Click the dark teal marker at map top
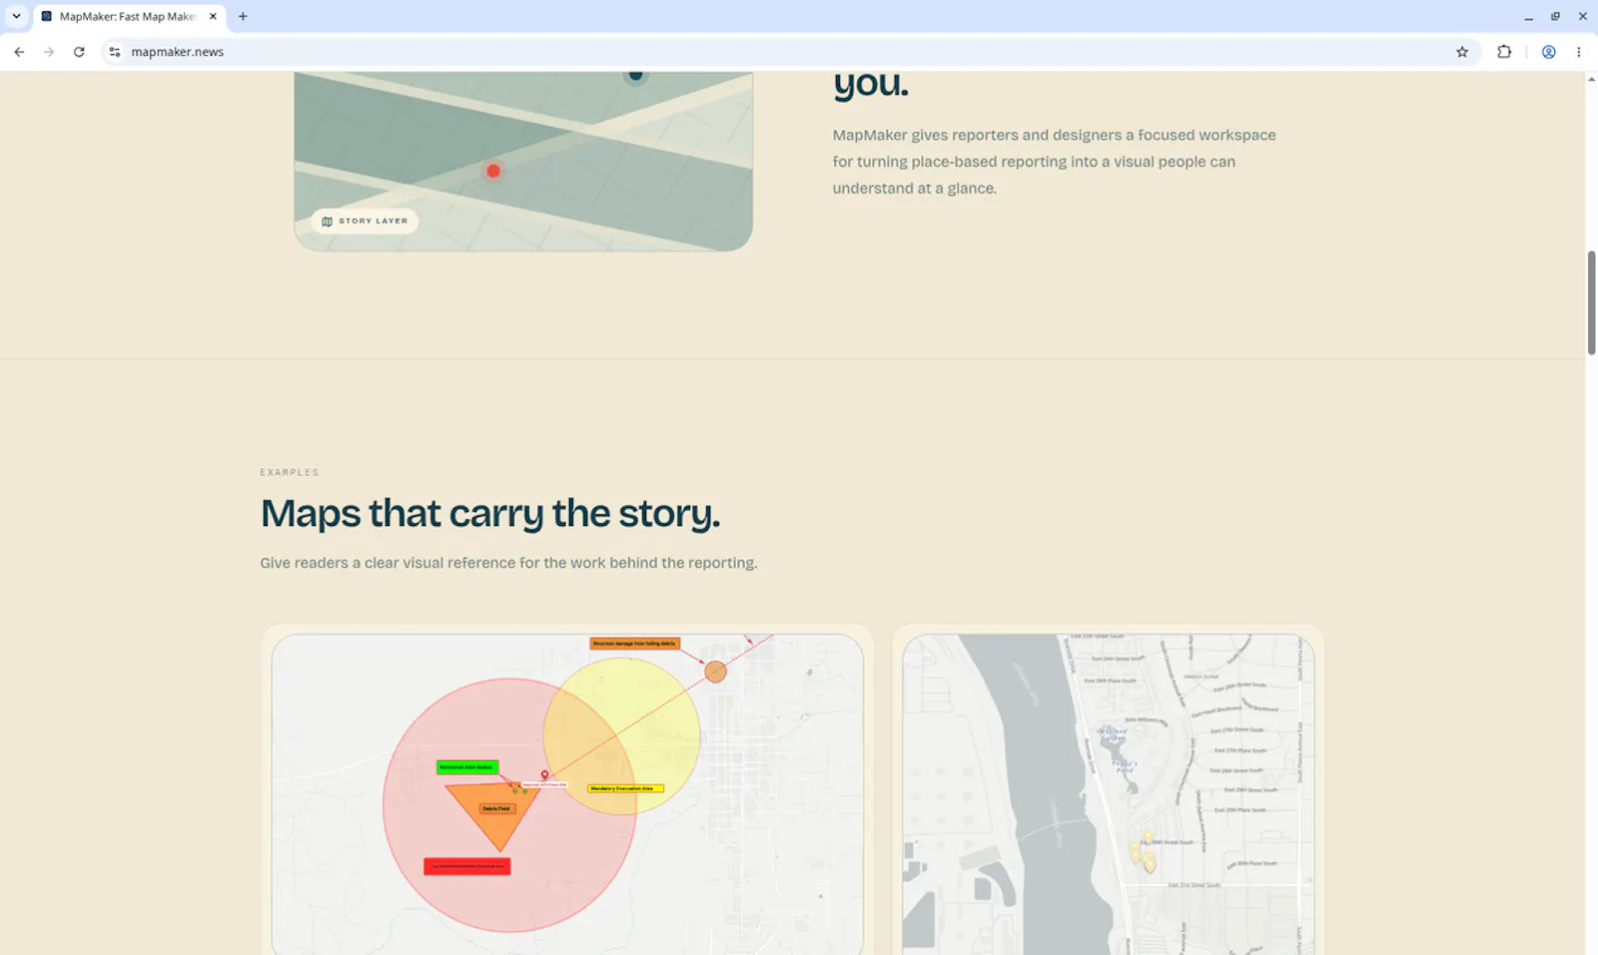Image resolution: width=1598 pixels, height=955 pixels. 635,75
